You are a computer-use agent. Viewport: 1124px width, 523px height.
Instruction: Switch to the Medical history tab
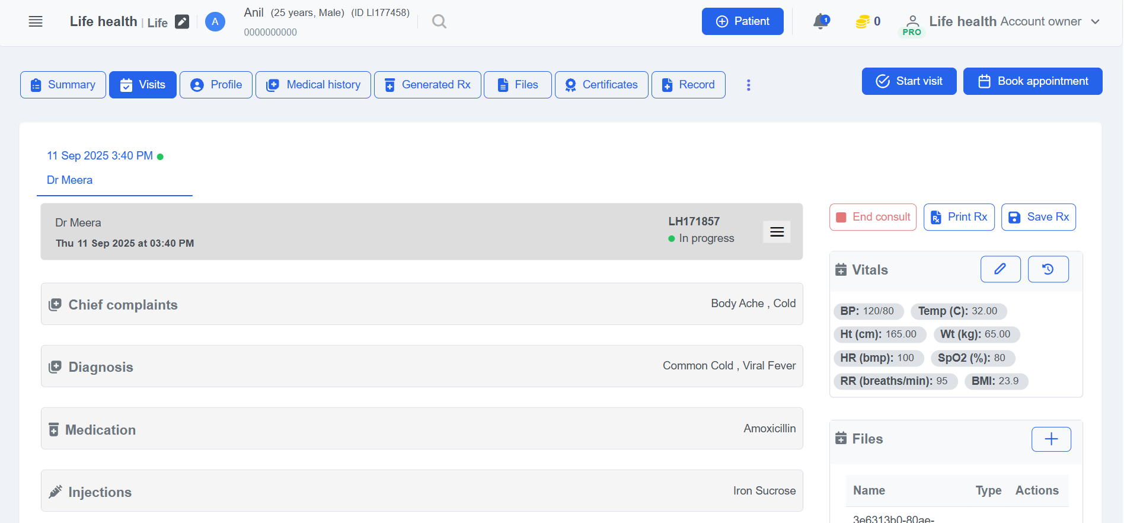pyautogui.click(x=313, y=85)
